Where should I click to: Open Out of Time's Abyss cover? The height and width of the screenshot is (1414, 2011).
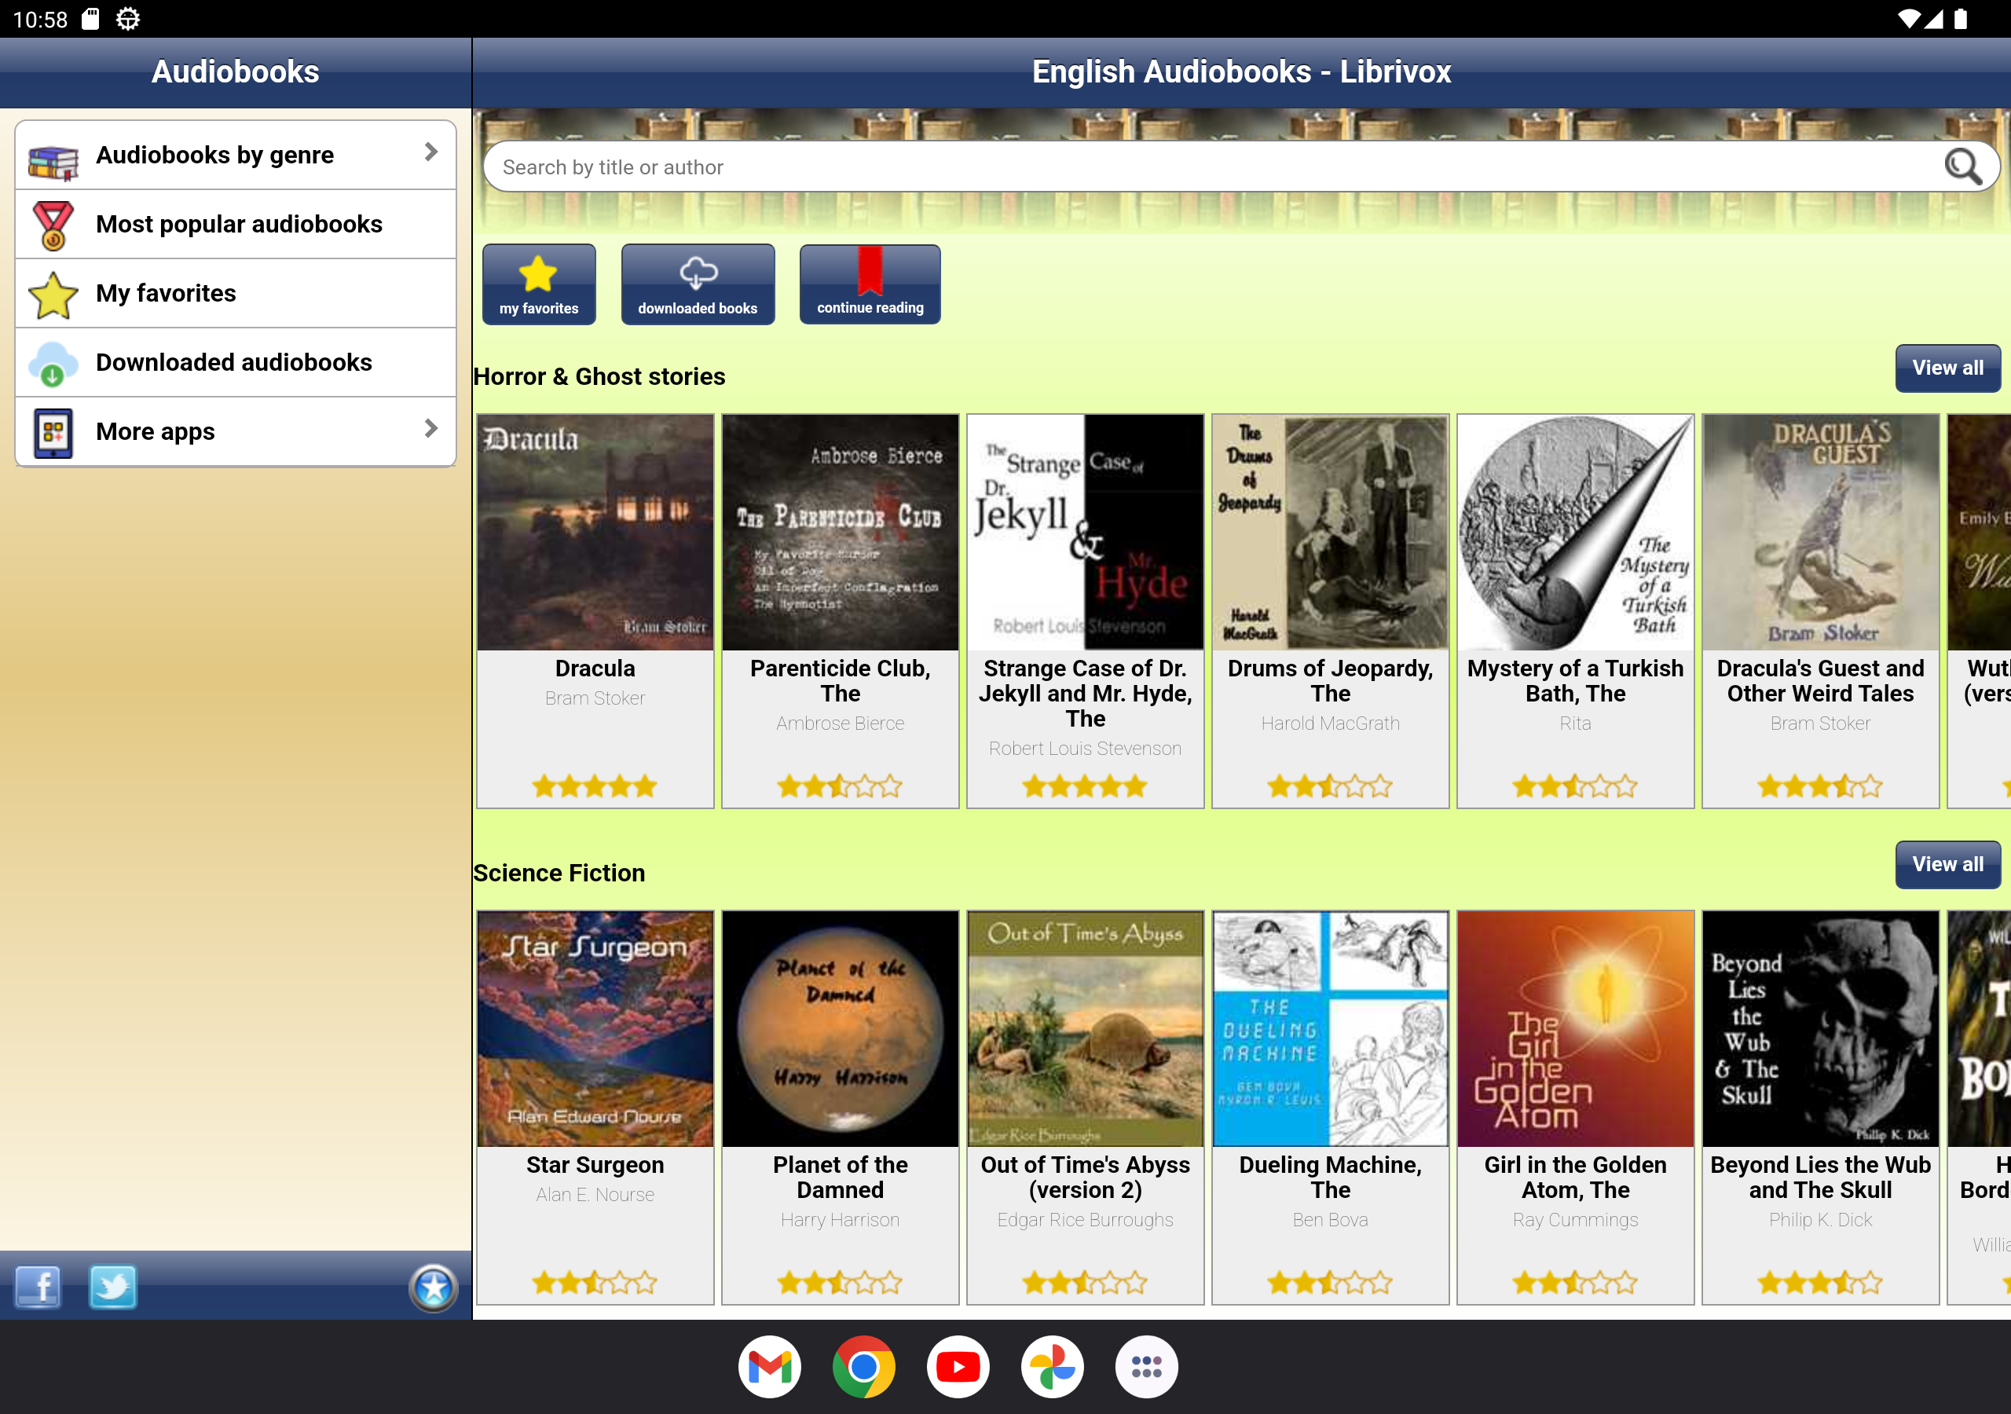tap(1085, 1028)
